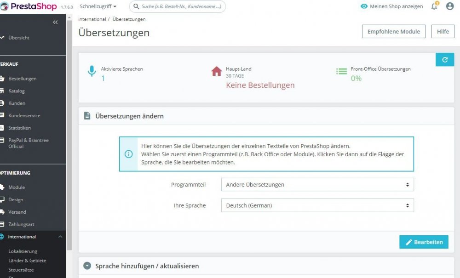The image size is (460, 278).
Task: Open the user profile avatar menu
Action: click(450, 6)
